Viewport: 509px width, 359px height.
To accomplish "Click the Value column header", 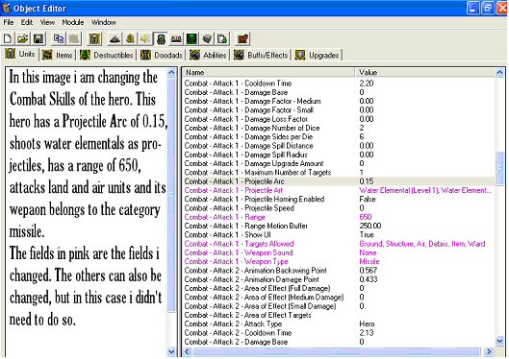I will (x=425, y=73).
